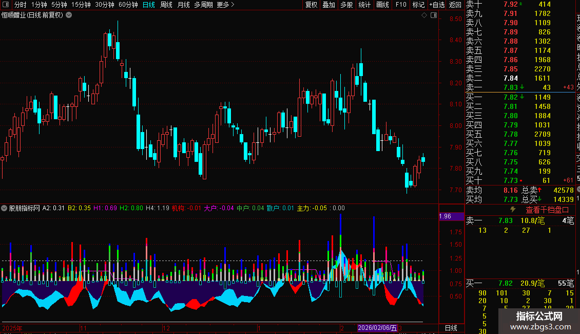
Task: Click the 股朋指标网 indicator name
Action: [x=25, y=208]
